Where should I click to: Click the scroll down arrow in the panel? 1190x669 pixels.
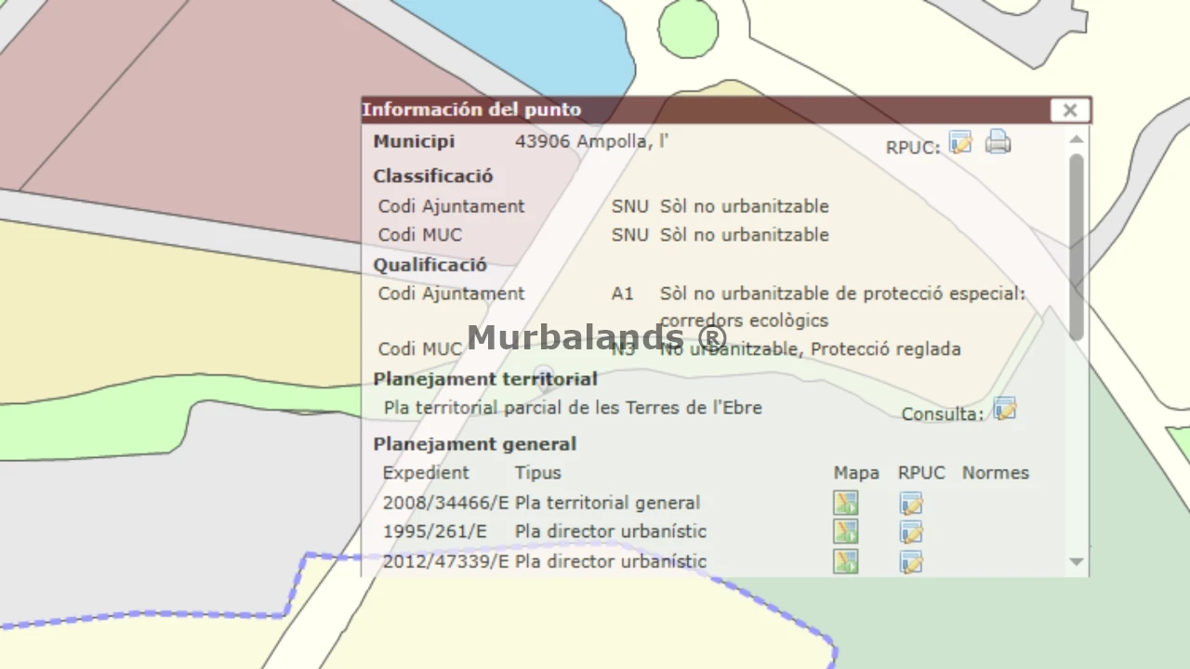(x=1077, y=562)
